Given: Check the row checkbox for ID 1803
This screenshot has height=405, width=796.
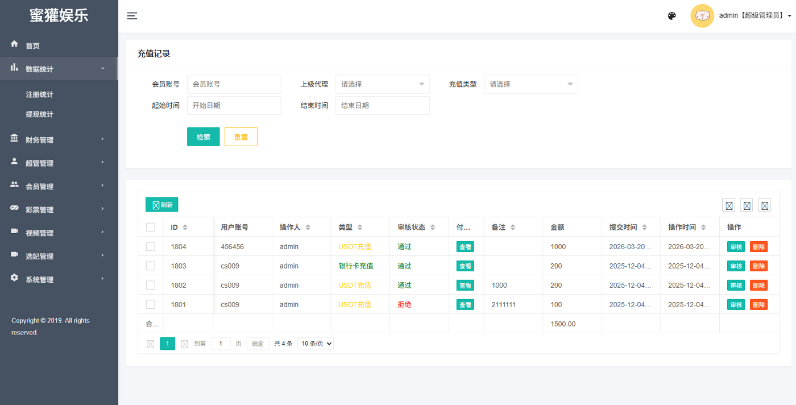Looking at the screenshot, I should [x=151, y=266].
